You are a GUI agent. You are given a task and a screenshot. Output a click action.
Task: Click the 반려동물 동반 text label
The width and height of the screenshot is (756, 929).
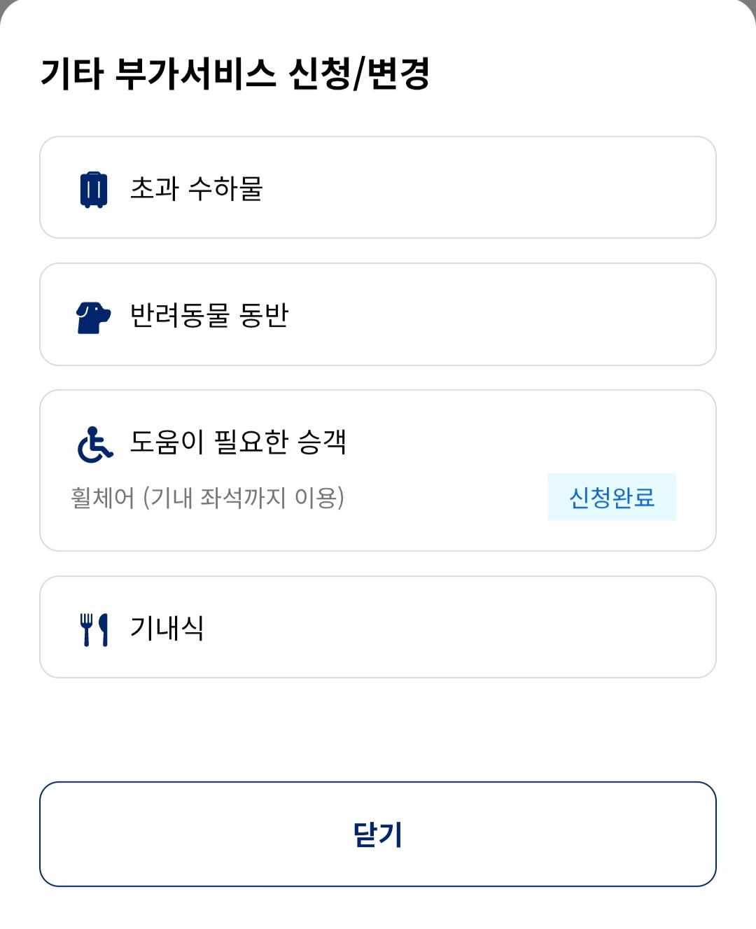(209, 315)
